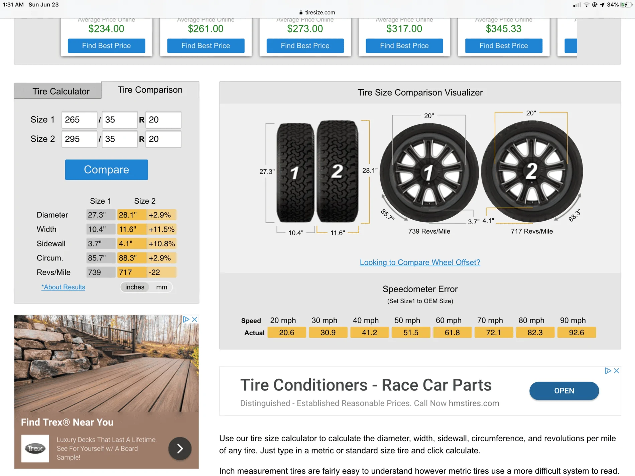Tap the location arrow icon in status bar
Screen dimensions: 635x476
pos(602,5)
